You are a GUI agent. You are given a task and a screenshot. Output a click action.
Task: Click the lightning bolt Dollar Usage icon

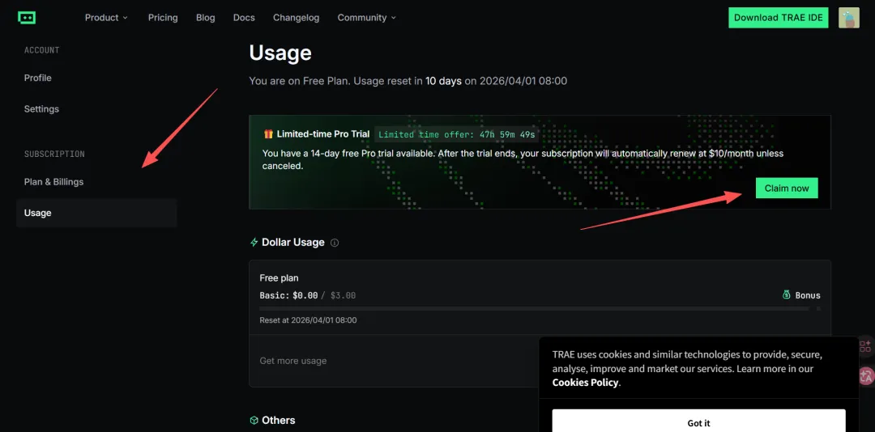pyautogui.click(x=254, y=243)
